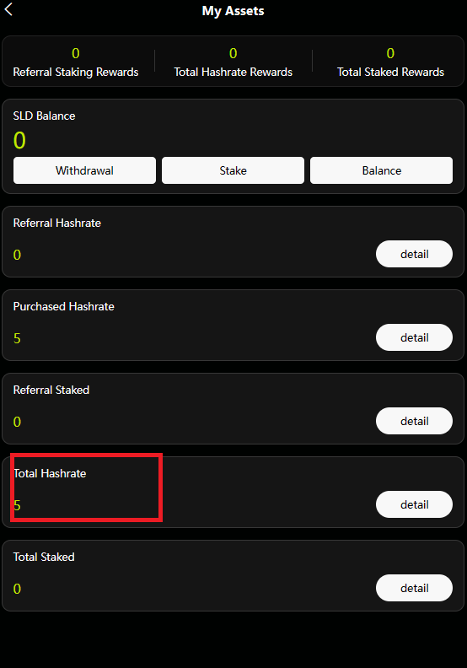The width and height of the screenshot is (467, 668).
Task: Open the Withdrawal option
Action: 84,170
